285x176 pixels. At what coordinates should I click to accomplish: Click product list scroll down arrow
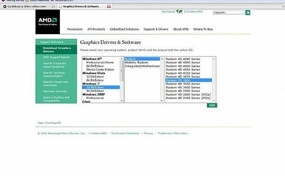[x=214, y=101]
